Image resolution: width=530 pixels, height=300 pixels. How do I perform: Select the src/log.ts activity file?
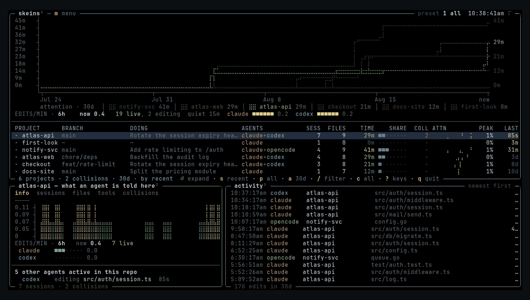pyautogui.click(x=389, y=279)
